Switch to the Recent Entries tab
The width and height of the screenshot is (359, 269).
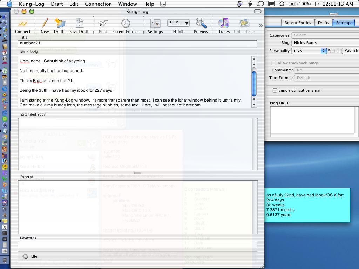(x=297, y=23)
